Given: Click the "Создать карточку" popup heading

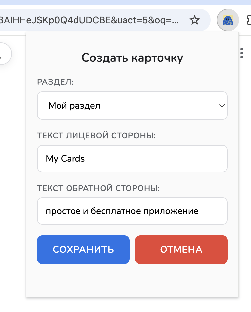Looking at the screenshot, I should 132,58.
